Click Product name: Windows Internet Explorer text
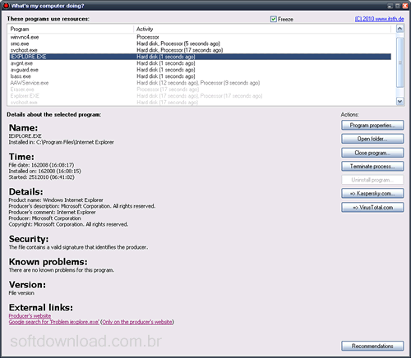 (56, 200)
